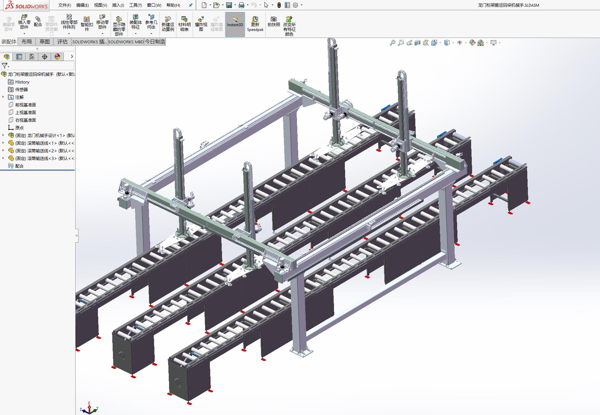The width and height of the screenshot is (600, 415).
Task: Take a Snapshot (拍快照)
Action: point(274,21)
